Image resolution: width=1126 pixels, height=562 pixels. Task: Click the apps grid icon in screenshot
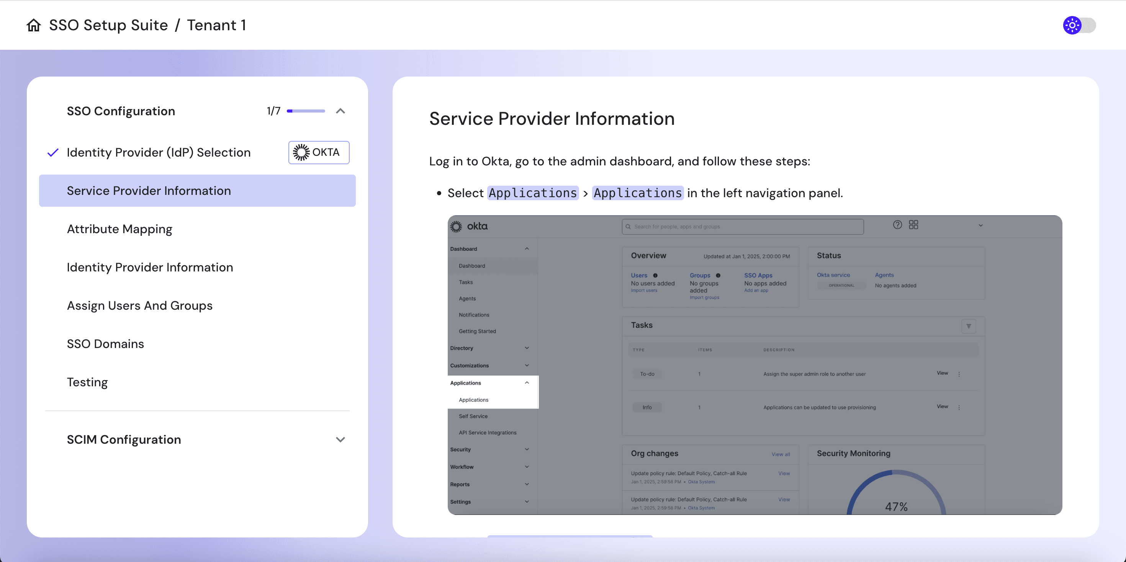pos(913,225)
